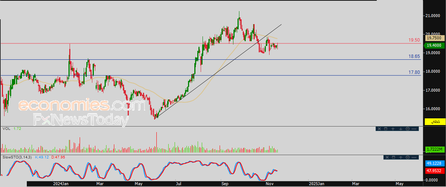Click the 16.0000 price axis label
This screenshot has width=446, height=187.
[x=433, y=109]
